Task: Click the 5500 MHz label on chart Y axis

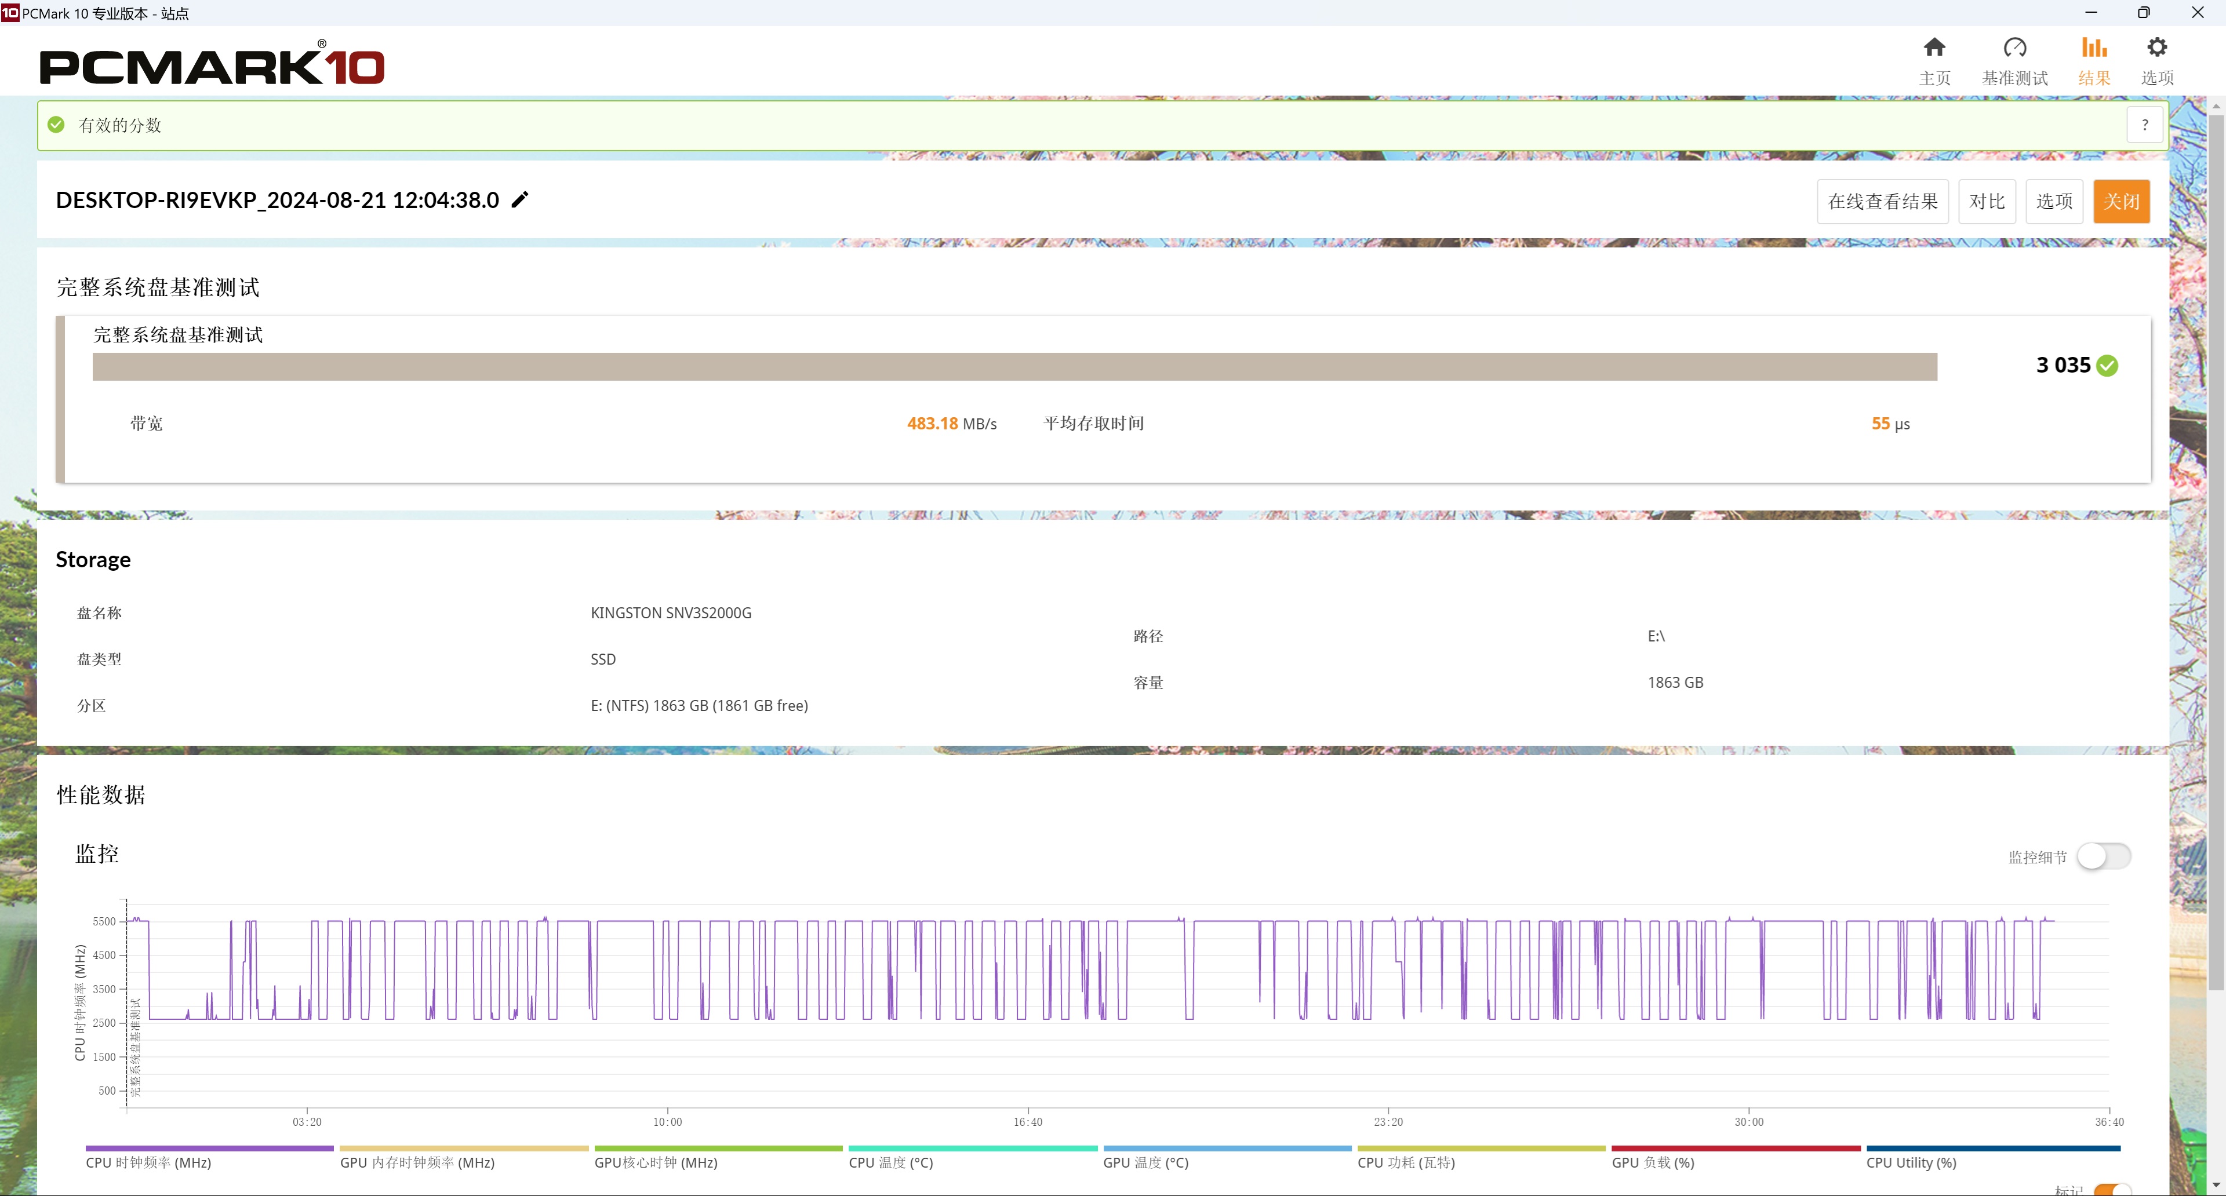Action: click(104, 921)
